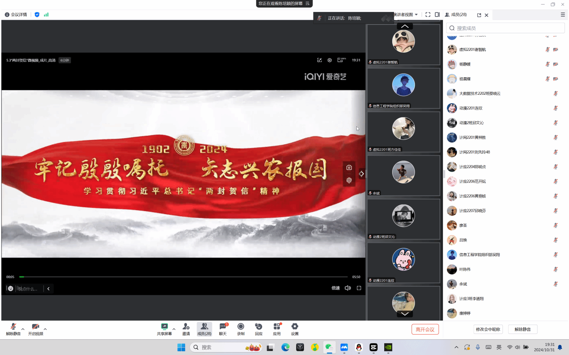Open the Apps (应用) icon
The width and height of the screenshot is (569, 355).
tap(277, 329)
